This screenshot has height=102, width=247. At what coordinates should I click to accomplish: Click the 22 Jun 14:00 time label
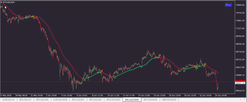tap(205, 95)
